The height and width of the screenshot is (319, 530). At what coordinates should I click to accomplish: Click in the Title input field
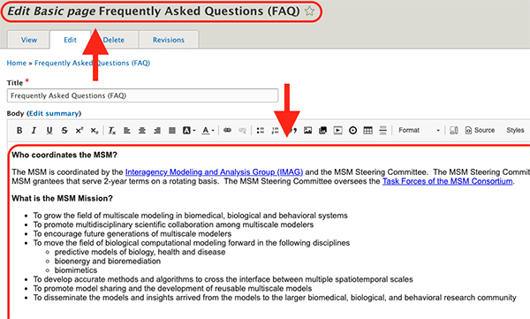pyautogui.click(x=142, y=95)
